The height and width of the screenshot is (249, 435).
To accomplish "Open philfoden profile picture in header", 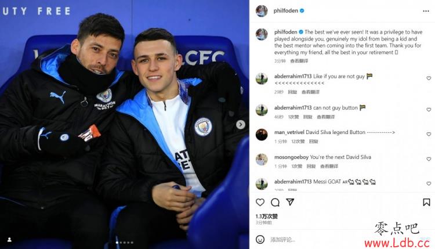I will (262, 11).
